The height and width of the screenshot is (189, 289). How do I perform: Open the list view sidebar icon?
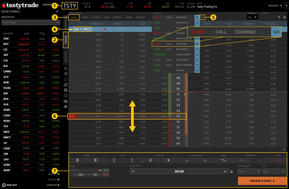tap(66, 74)
